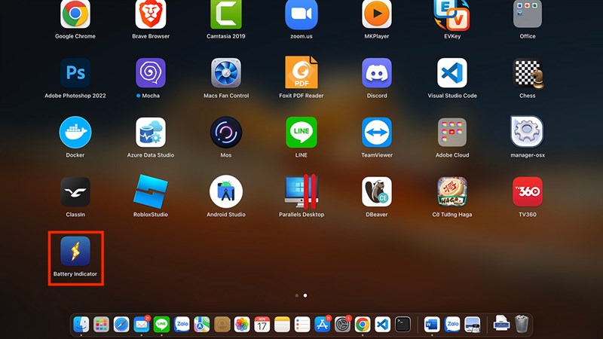Image resolution: width=603 pixels, height=339 pixels.
Task: Open Google Chrome from the Launchpad grid
Action: [x=75, y=14]
